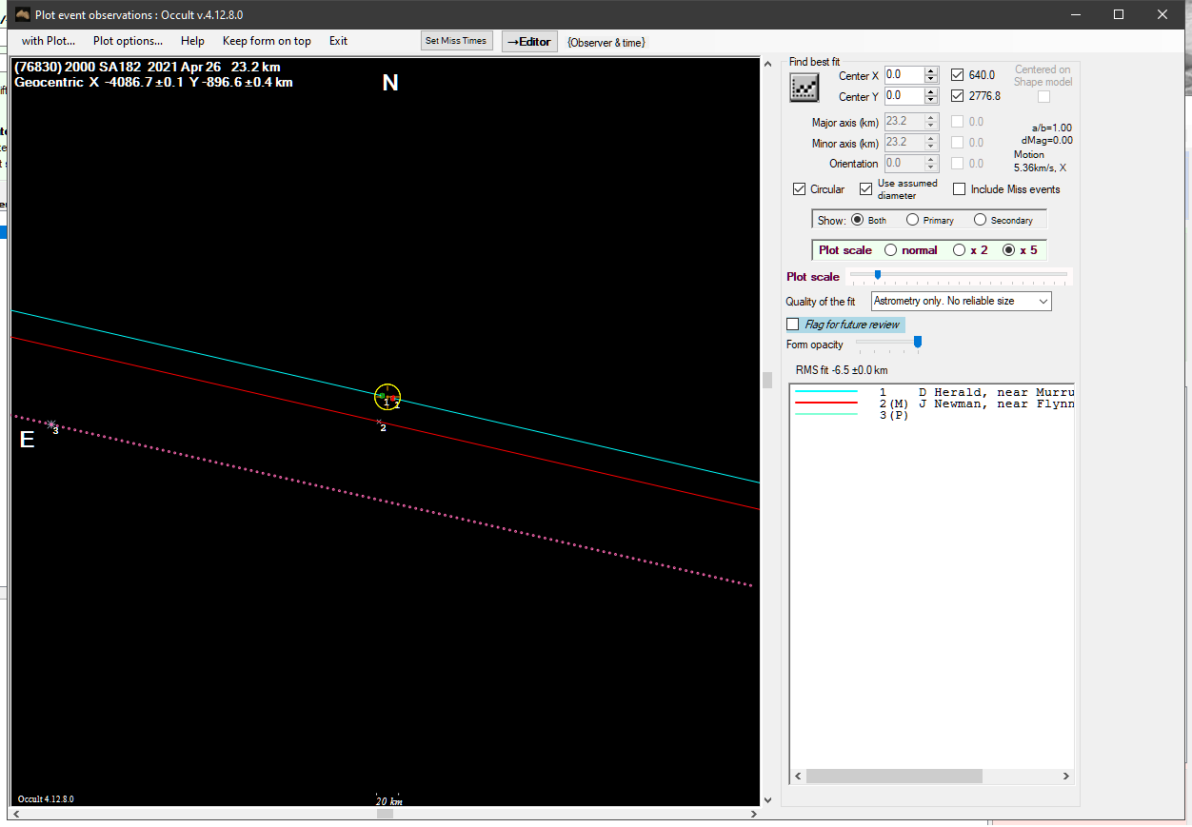The width and height of the screenshot is (1192, 827).
Task: Select observer 1 D Herald legend row
Action: pos(933,392)
